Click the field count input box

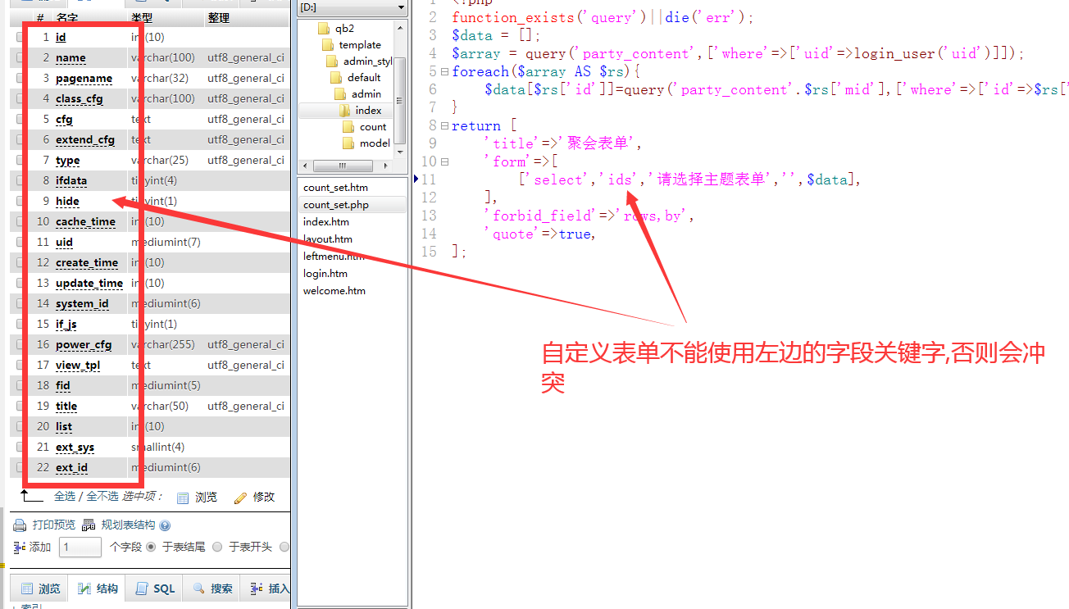point(80,547)
